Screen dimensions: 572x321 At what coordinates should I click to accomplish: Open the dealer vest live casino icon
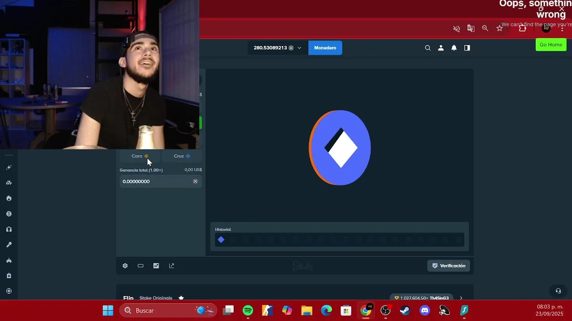9,229
